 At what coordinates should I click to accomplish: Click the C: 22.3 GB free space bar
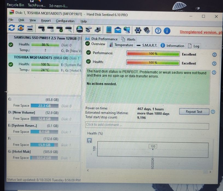click(x=45, y=106)
